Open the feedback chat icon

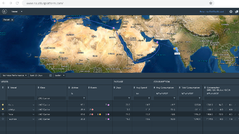[x=237, y=12]
